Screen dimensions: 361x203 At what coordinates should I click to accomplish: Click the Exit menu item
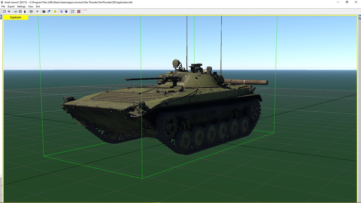click(x=38, y=6)
